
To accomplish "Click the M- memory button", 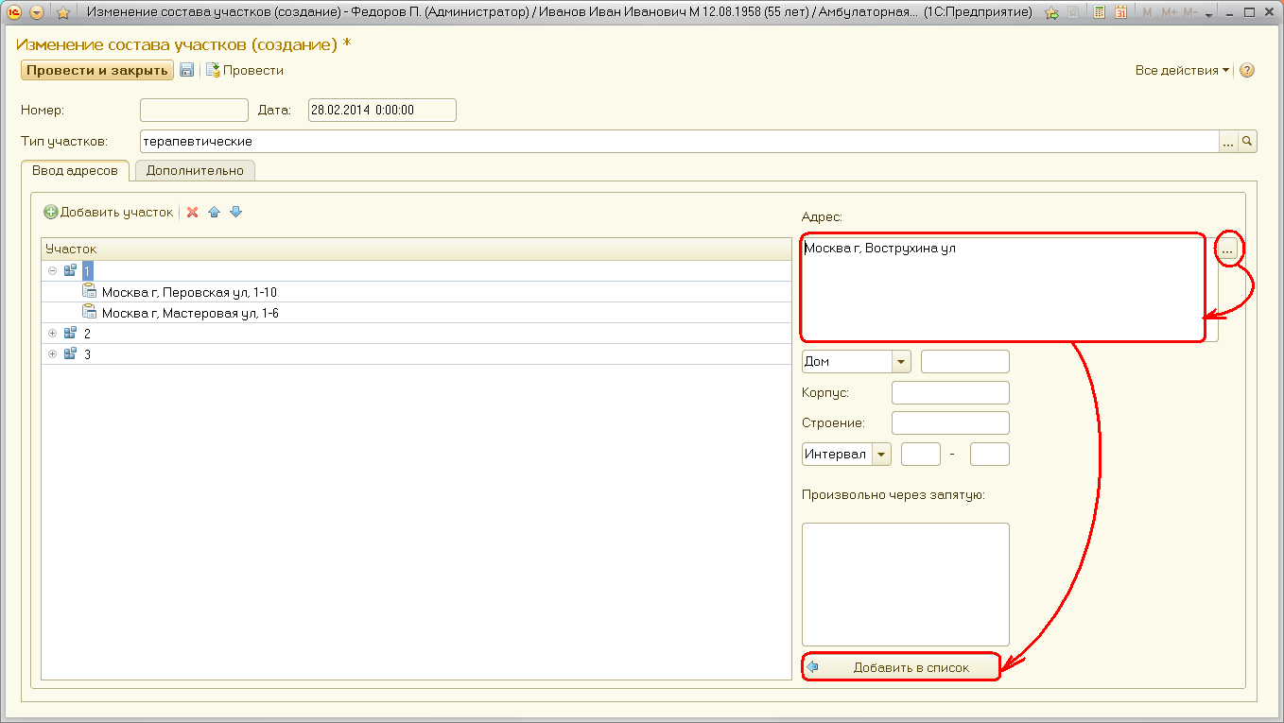I will point(1190,13).
